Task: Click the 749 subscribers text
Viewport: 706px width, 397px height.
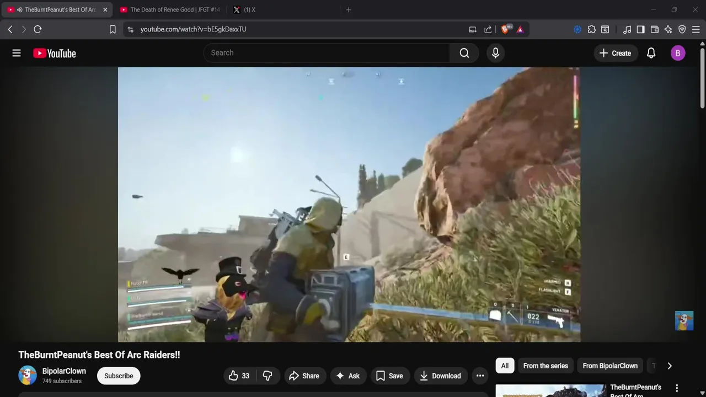Action: click(62, 381)
